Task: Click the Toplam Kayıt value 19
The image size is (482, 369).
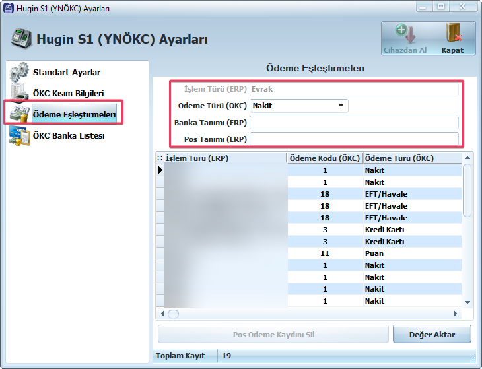Action: [x=226, y=356]
